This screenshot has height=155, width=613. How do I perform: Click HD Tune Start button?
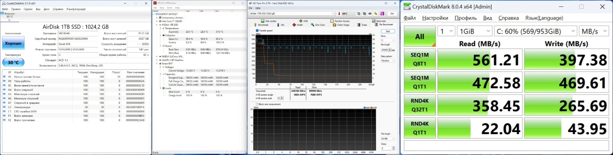(388, 31)
